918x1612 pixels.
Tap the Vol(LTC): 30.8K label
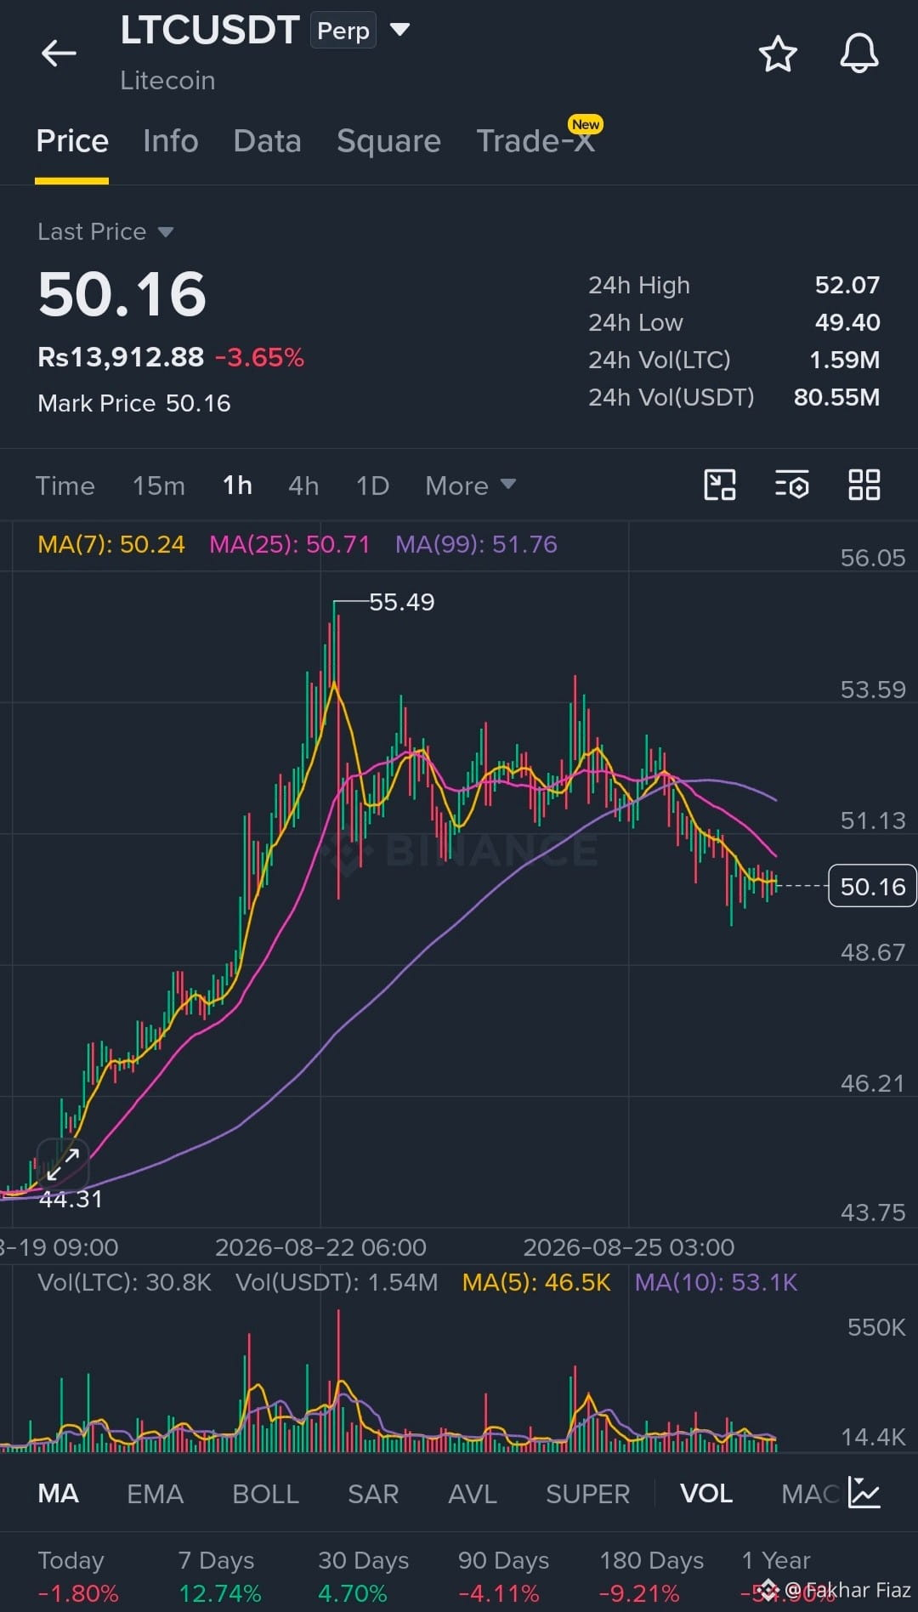click(x=124, y=1282)
